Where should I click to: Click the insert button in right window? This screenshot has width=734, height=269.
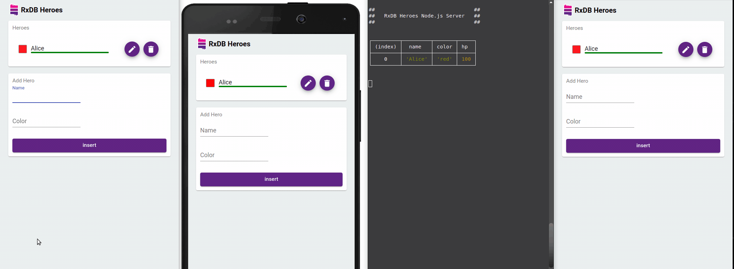coord(643,146)
